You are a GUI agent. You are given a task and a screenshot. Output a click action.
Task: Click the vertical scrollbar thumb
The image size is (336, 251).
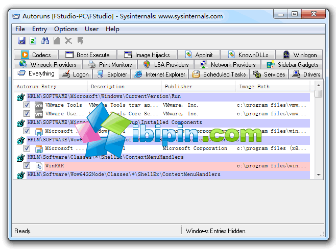pos(319,93)
